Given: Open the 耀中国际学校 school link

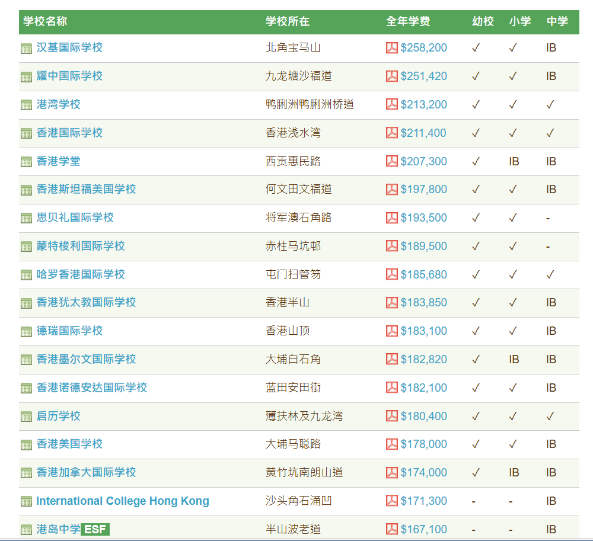Looking at the screenshot, I should click(x=69, y=76).
